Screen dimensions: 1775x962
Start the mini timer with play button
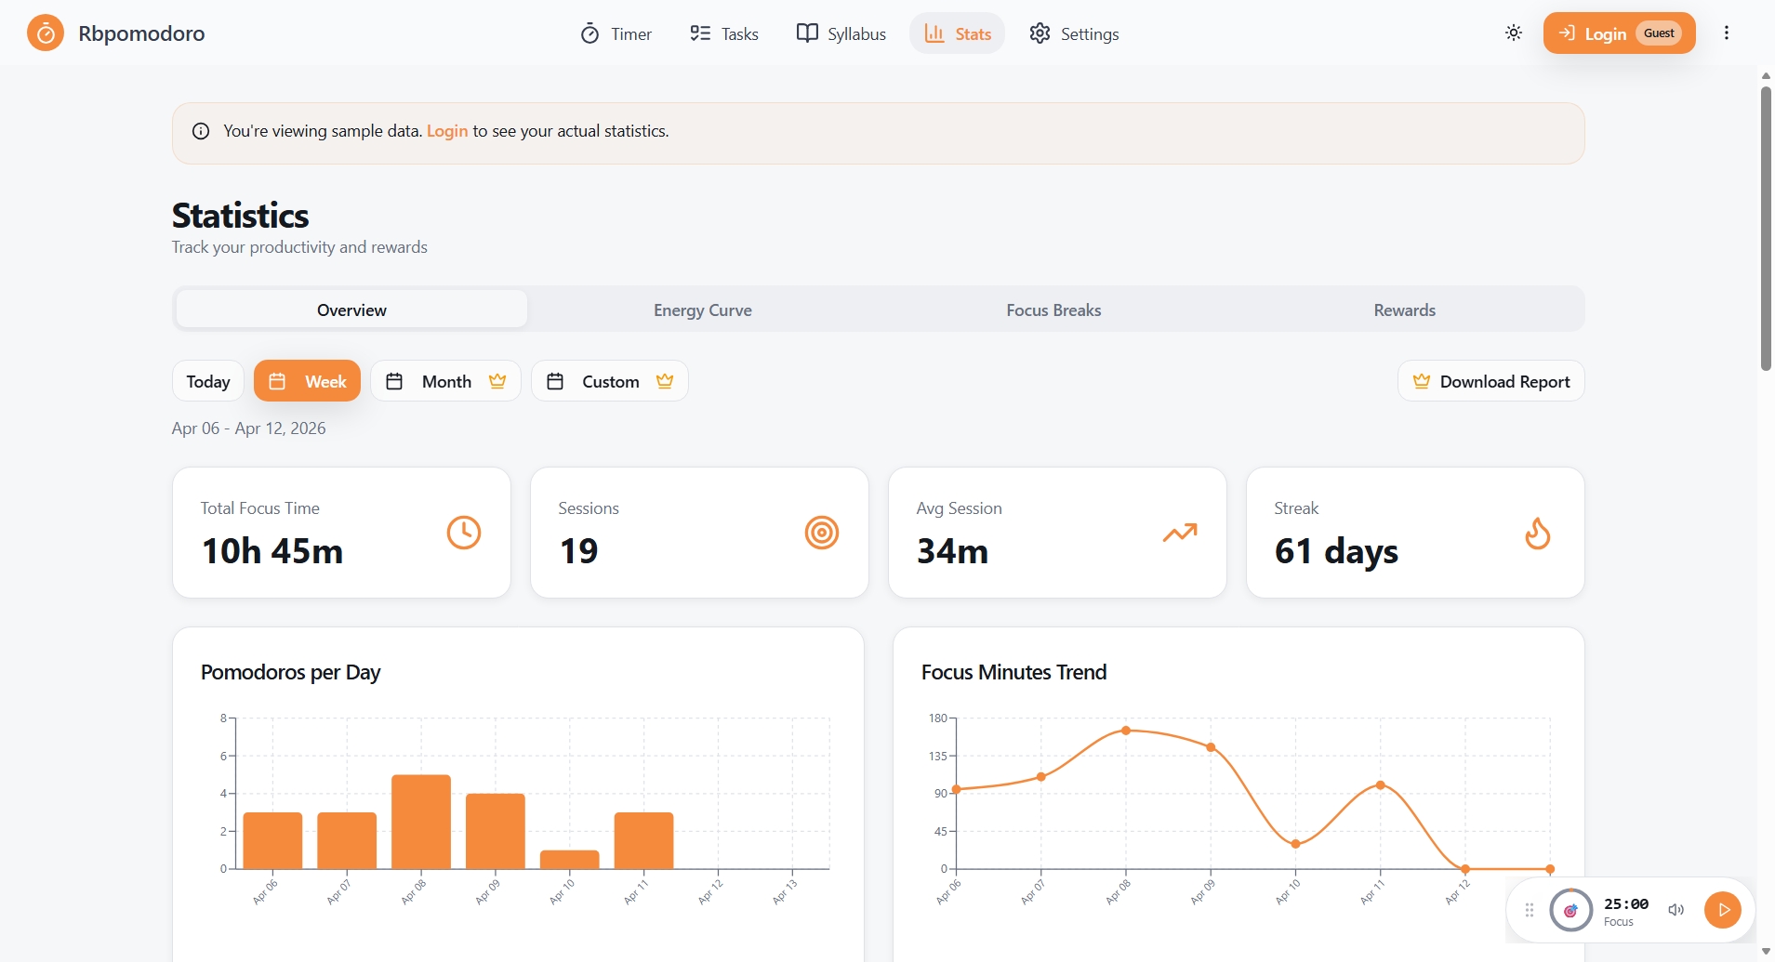1722,910
